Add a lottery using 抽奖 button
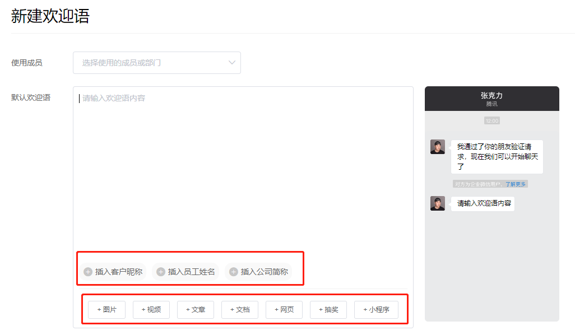The image size is (575, 335). [x=328, y=310]
